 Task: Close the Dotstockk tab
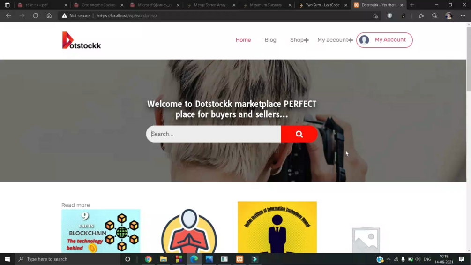tap(402, 5)
